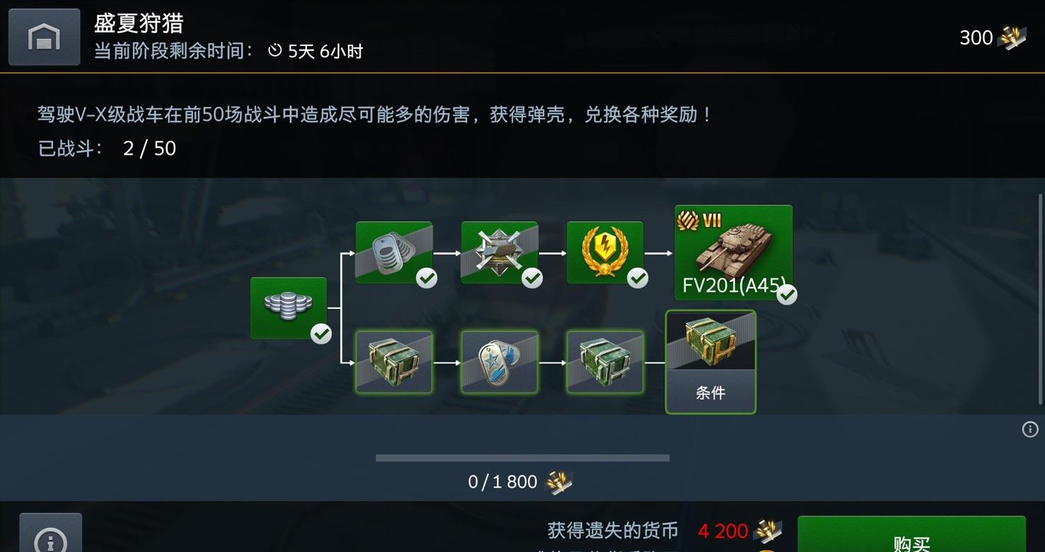Click the 0/1 800 progress bar
1045x552 pixels.
pyautogui.click(x=522, y=458)
